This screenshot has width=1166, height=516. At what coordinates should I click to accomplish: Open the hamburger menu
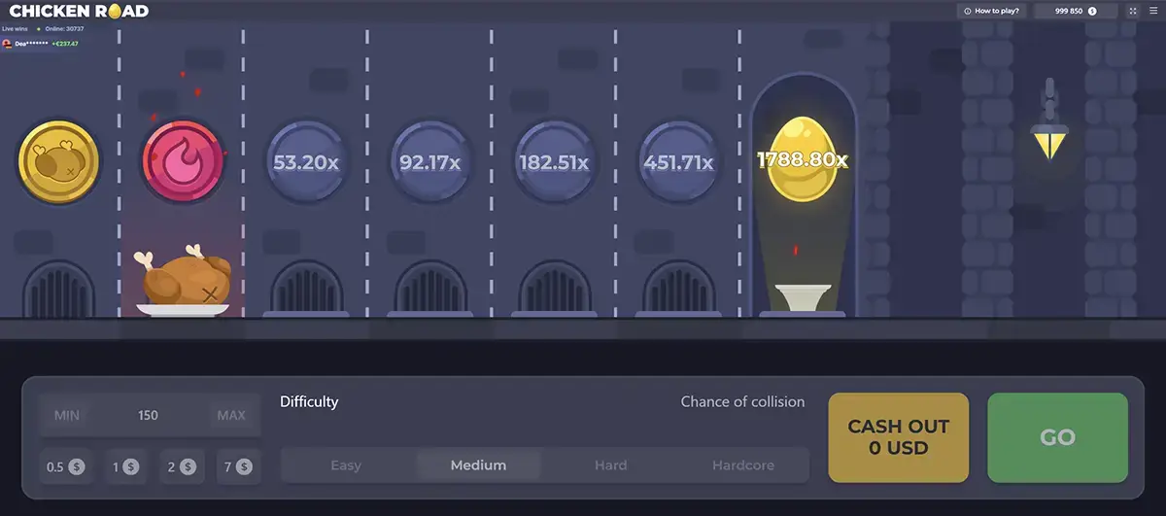1154,12
